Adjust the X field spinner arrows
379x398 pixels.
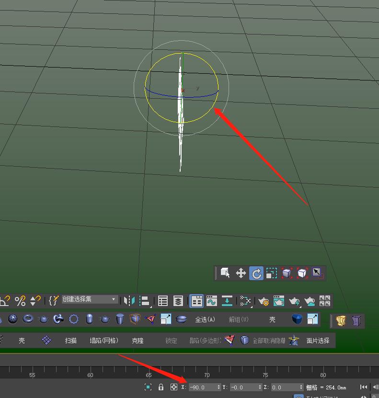tap(219, 387)
